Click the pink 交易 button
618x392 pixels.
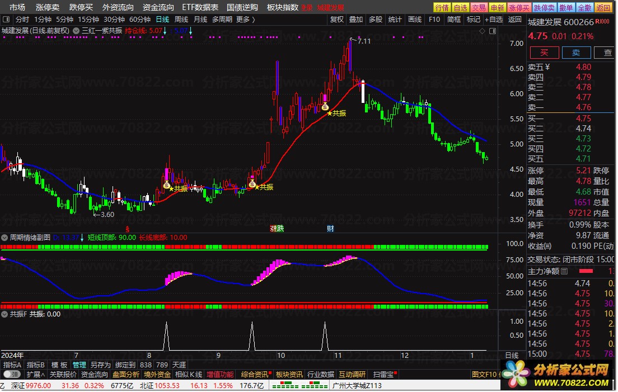click(479, 7)
